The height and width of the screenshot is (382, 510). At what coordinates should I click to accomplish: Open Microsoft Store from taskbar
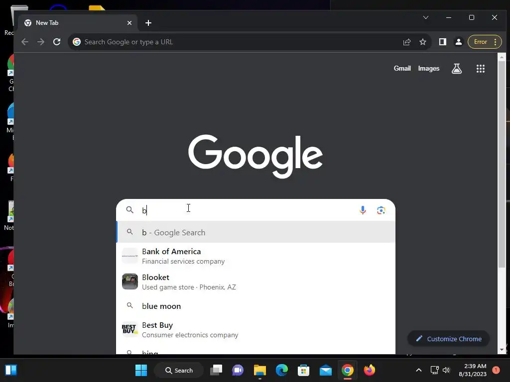[303, 370]
